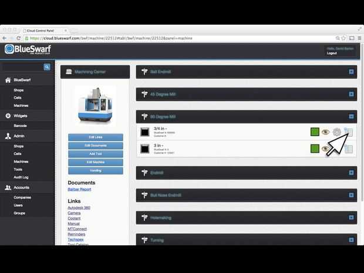Click Edit Machine button
The width and height of the screenshot is (364, 273).
pyautogui.click(x=96, y=162)
